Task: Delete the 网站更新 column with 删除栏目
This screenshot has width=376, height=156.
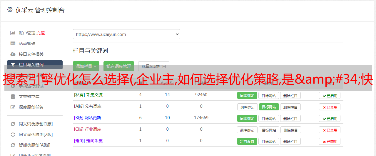Action: tap(290, 118)
